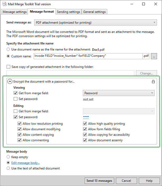Open the Sending settings tab
This screenshot has height=186, width=162.
[x=68, y=12]
